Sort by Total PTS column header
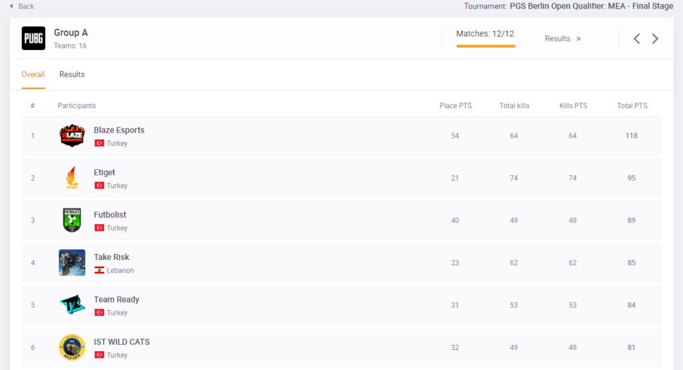The image size is (683, 370). pos(632,106)
